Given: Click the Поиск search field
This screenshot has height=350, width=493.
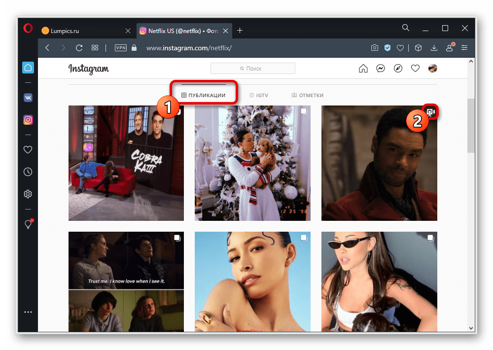Looking at the screenshot, I should click(253, 68).
